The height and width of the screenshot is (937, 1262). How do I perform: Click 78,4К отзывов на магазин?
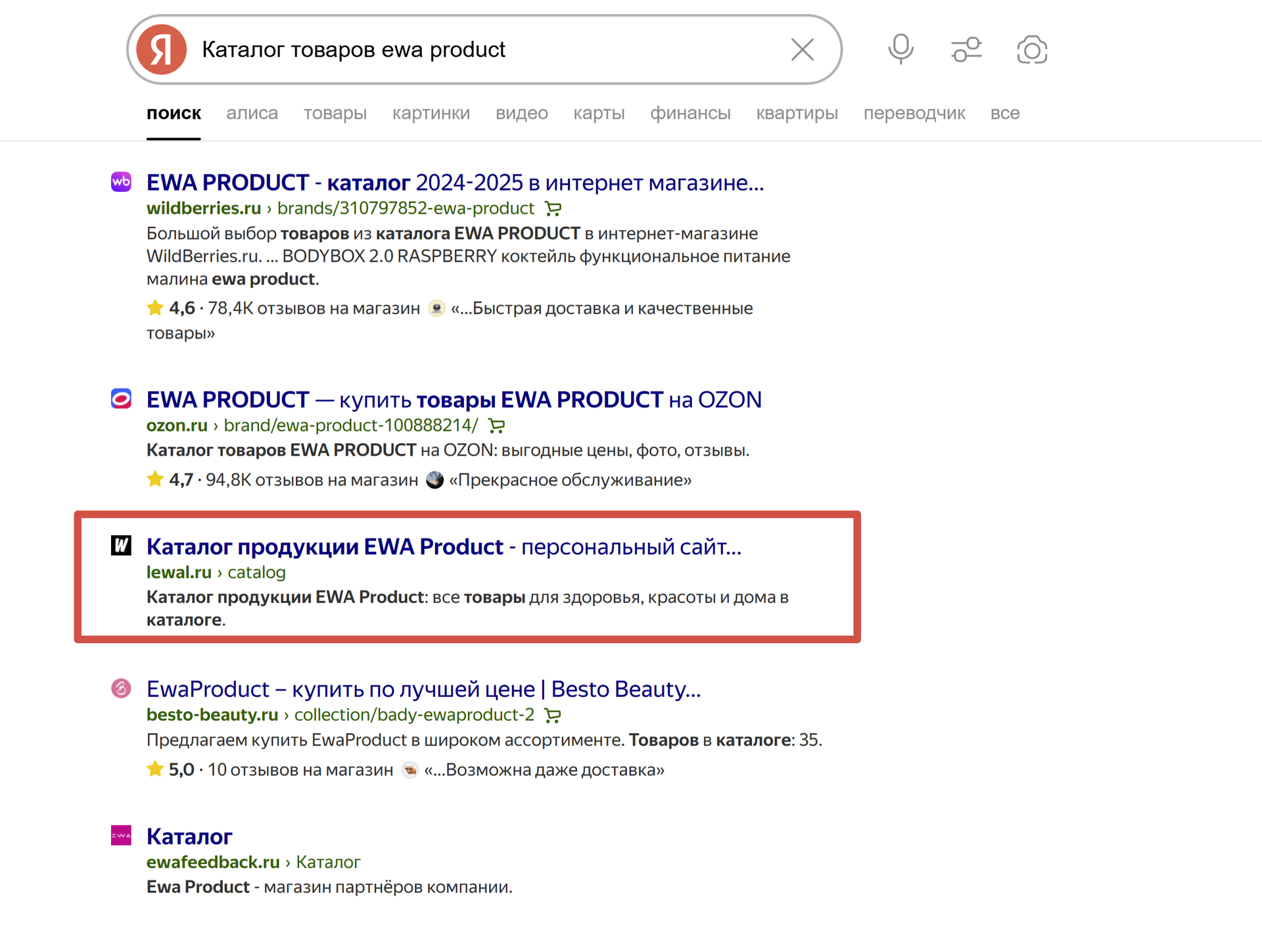tap(314, 308)
